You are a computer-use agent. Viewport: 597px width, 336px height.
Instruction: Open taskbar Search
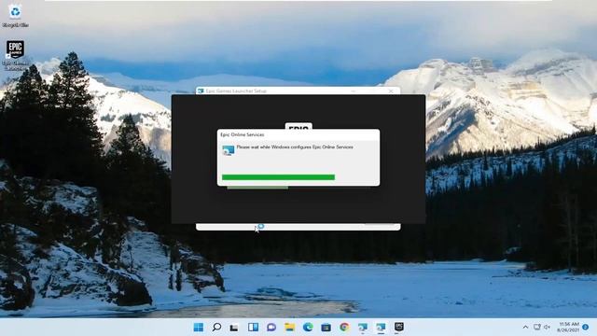[216, 327]
